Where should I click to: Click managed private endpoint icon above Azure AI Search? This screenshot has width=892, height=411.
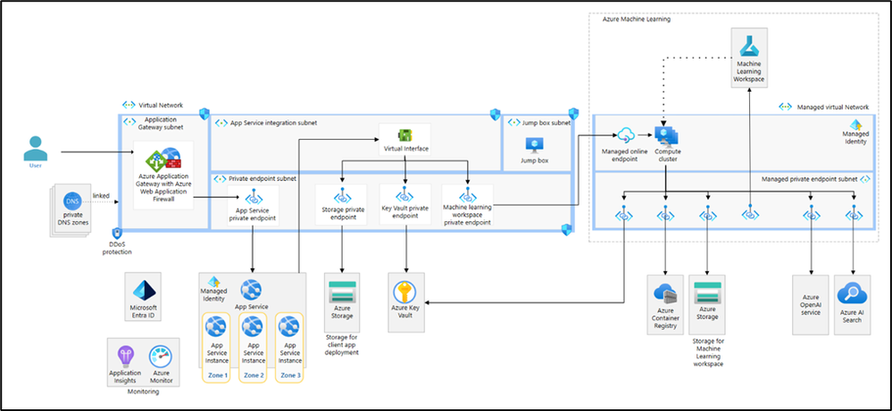(854, 216)
